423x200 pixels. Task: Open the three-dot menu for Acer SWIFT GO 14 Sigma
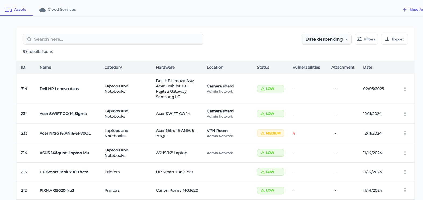405,114
